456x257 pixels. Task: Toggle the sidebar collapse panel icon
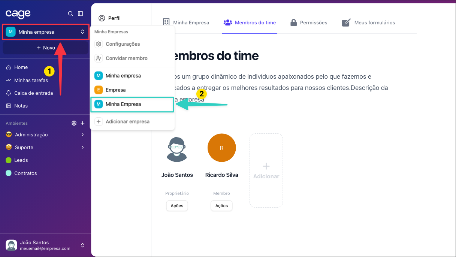pos(81,13)
